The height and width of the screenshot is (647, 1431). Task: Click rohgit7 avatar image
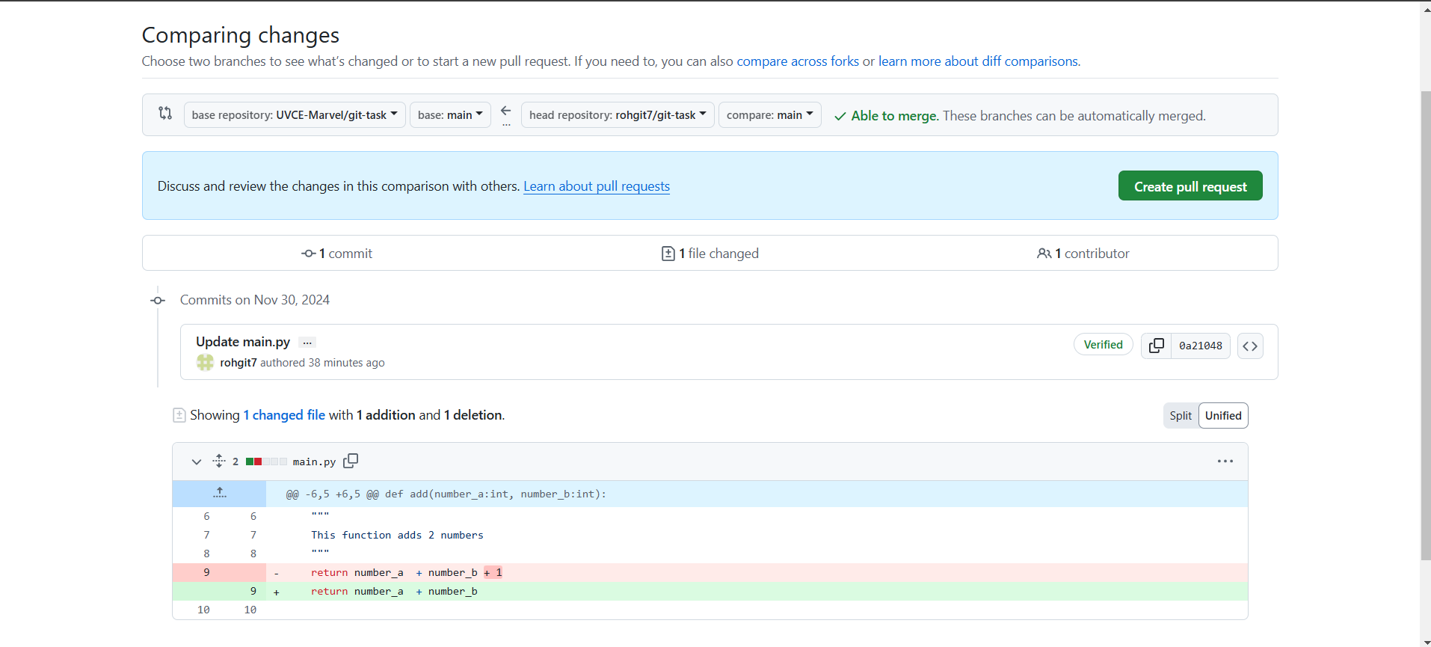(205, 363)
